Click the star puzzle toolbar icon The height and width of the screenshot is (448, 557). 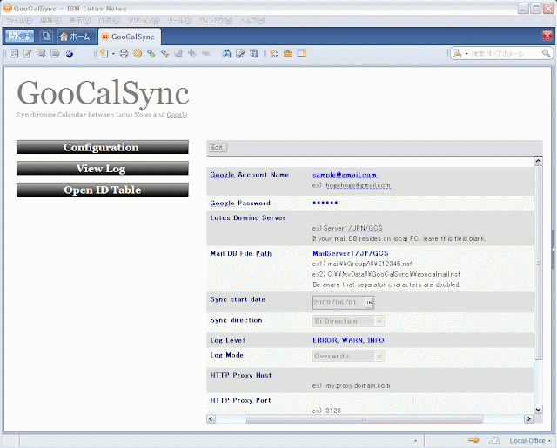pyautogui.click(x=274, y=54)
